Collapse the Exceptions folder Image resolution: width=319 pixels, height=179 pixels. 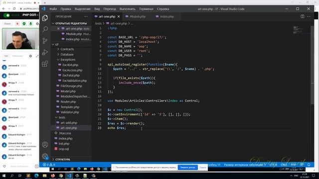[68, 60]
